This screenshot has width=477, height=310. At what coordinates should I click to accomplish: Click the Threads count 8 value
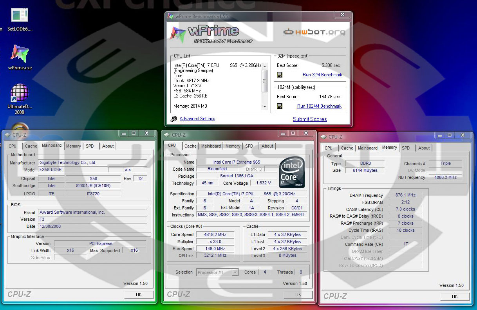pyautogui.click(x=301, y=272)
